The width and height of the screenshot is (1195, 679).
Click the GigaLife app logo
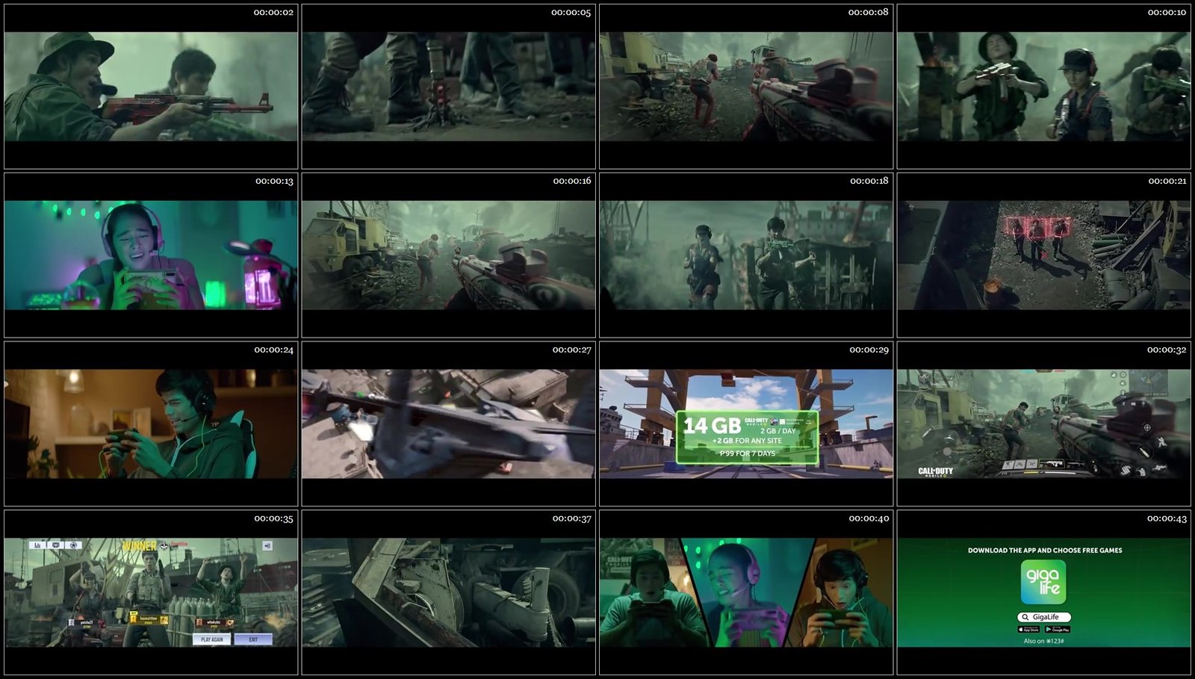pos(1043,582)
